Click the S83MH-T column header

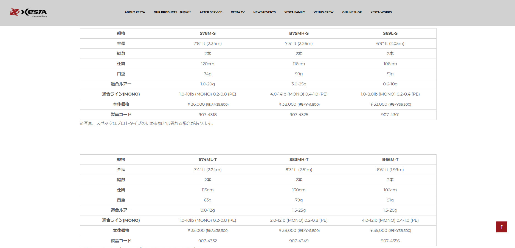pos(299,160)
